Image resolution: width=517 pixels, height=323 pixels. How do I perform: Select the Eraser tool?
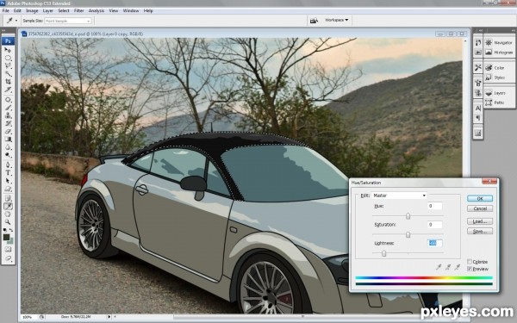click(8, 131)
